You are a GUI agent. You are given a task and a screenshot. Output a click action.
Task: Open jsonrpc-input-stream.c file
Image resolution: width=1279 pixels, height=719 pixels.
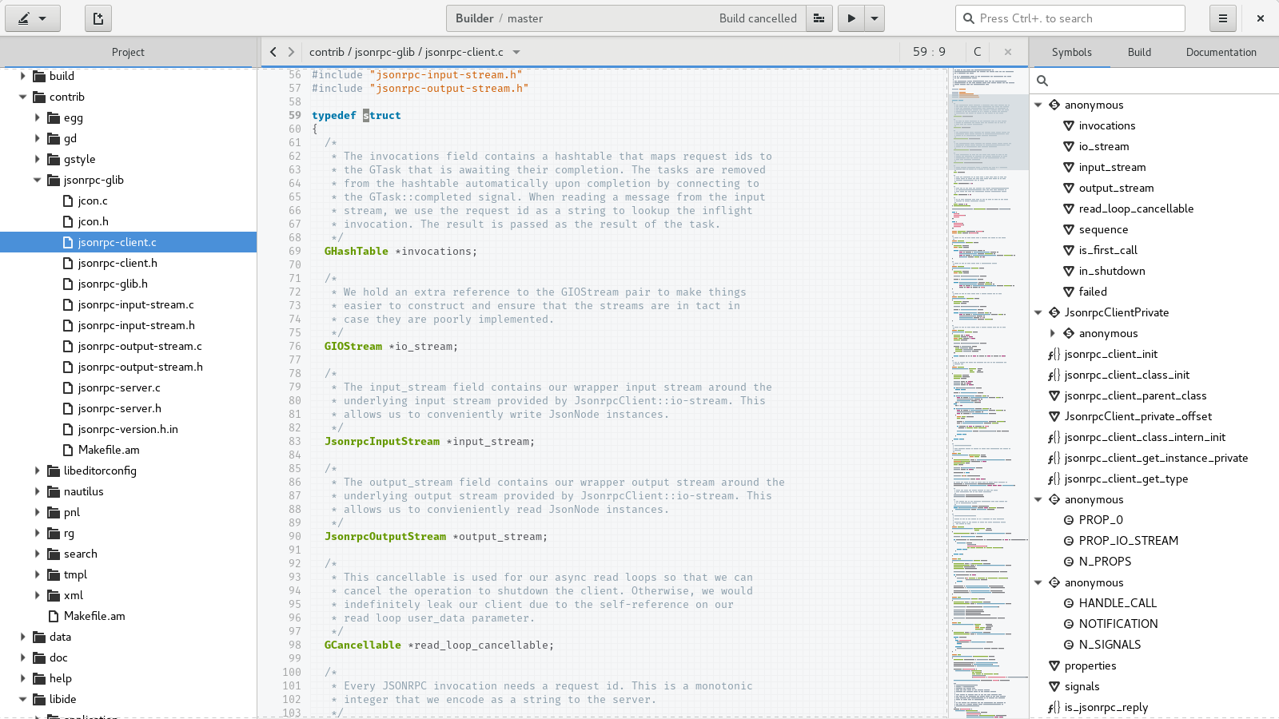[x=135, y=304]
